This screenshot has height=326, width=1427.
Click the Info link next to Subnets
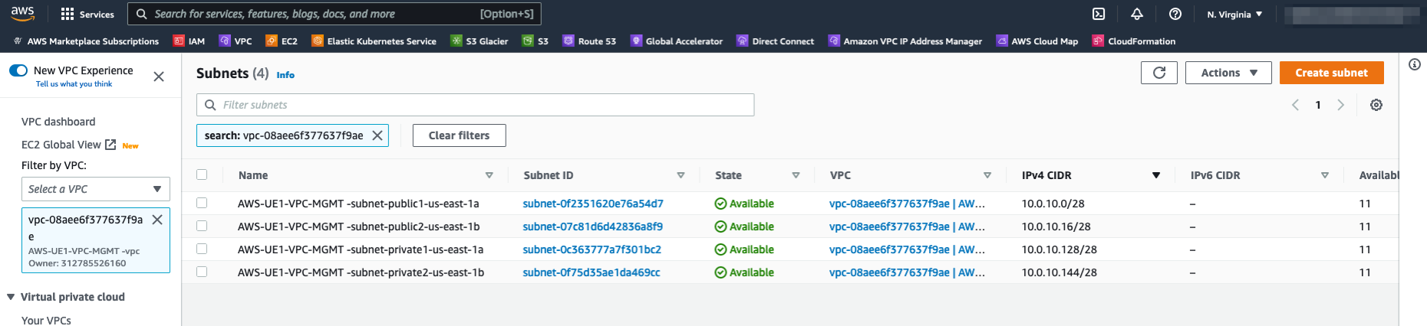coord(285,75)
